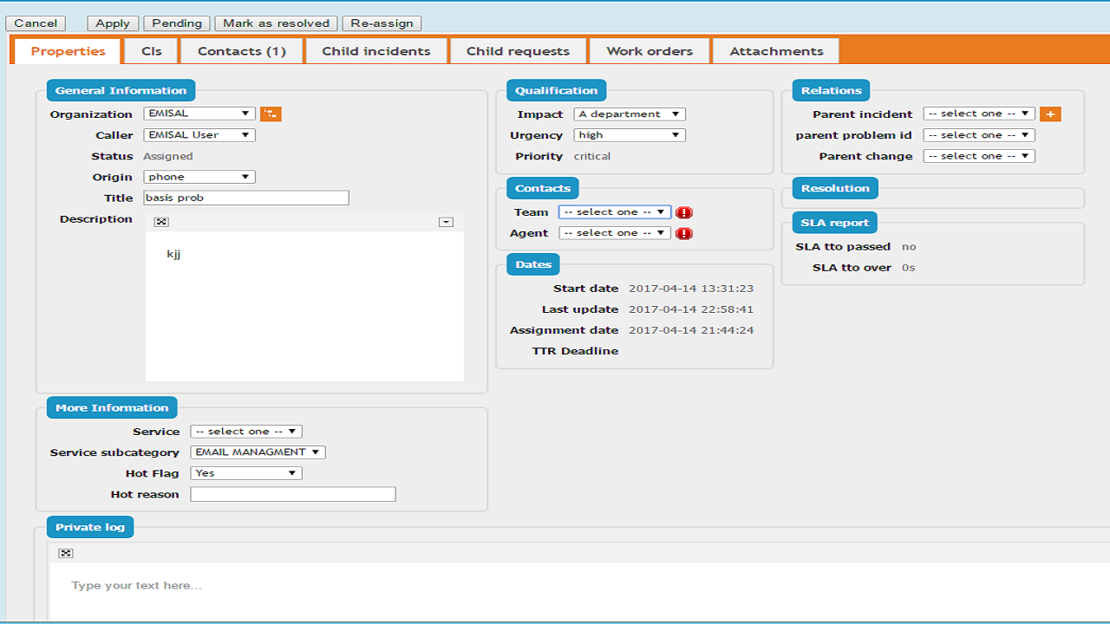Open organization hierarchy tree icon
This screenshot has width=1110, height=624.
coord(271,114)
